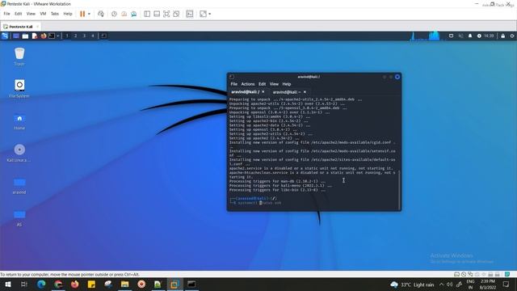Image resolution: width=517 pixels, height=291 pixels.
Task: Click the display icon in Kali tray
Action: [x=451, y=36]
